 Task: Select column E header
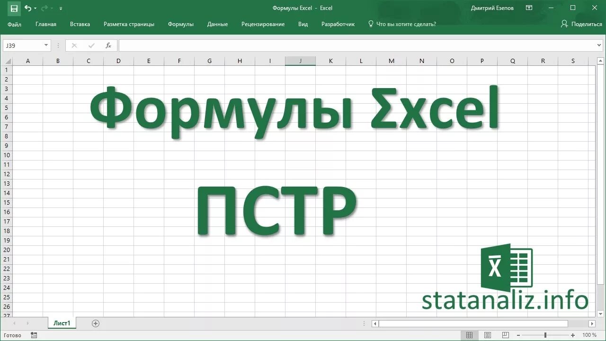coord(149,61)
